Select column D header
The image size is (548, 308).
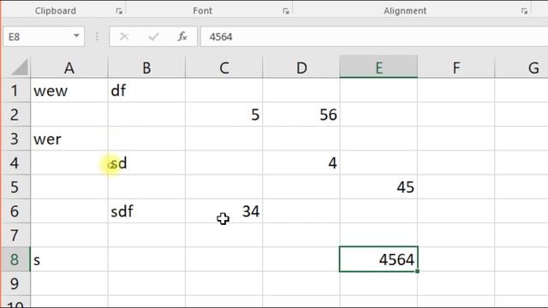[301, 67]
